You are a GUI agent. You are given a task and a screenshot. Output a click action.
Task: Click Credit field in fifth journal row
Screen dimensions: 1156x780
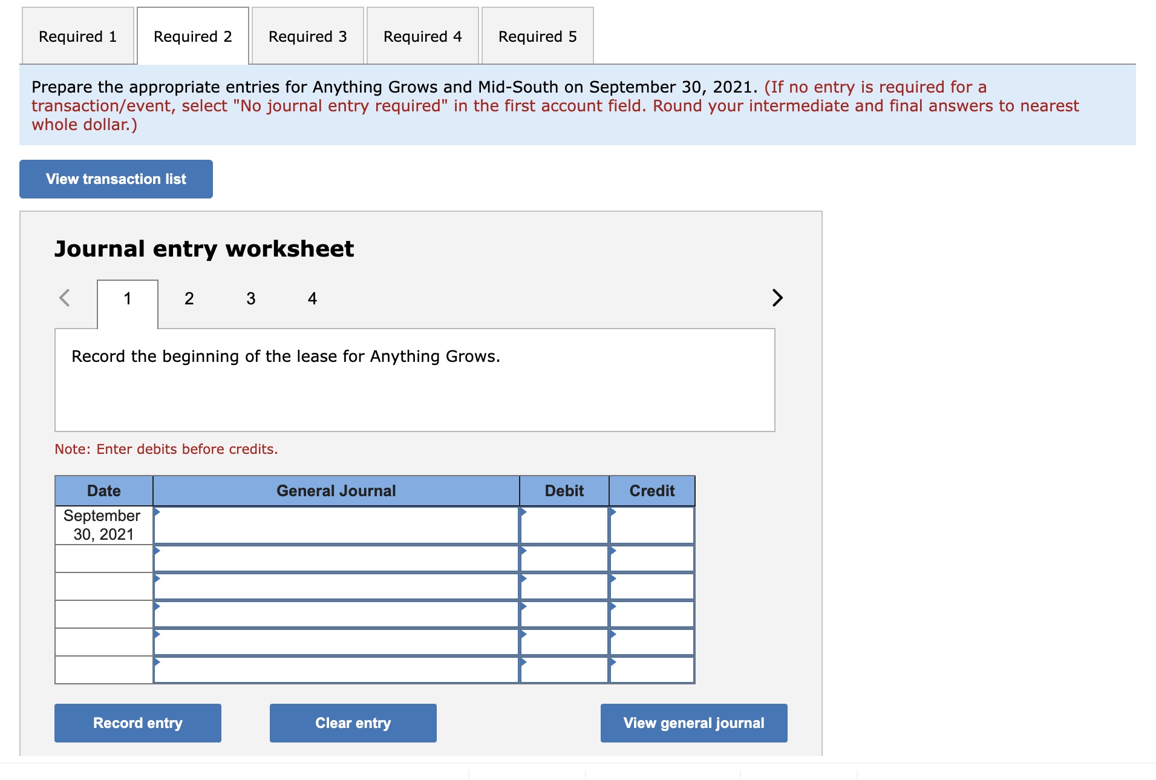(x=652, y=642)
